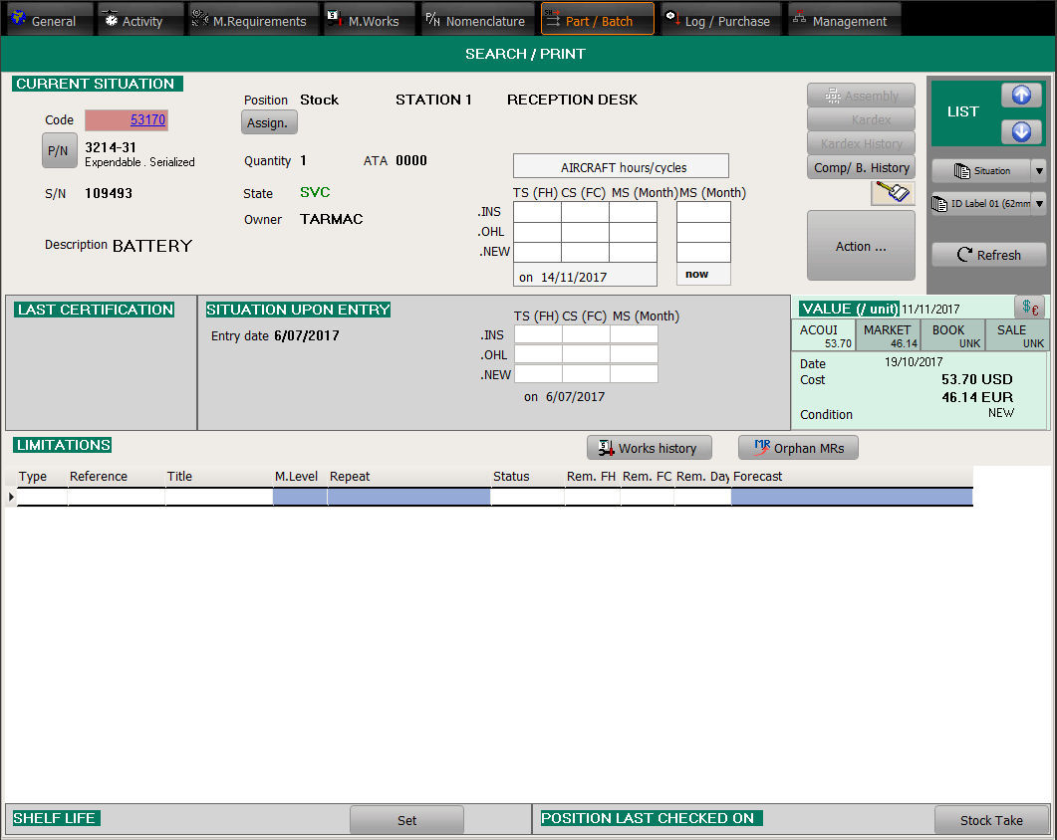Open Orphan MRs
The height and width of the screenshot is (840, 1057).
798,448
